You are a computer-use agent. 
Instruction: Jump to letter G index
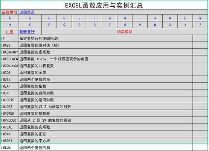point(110,18)
